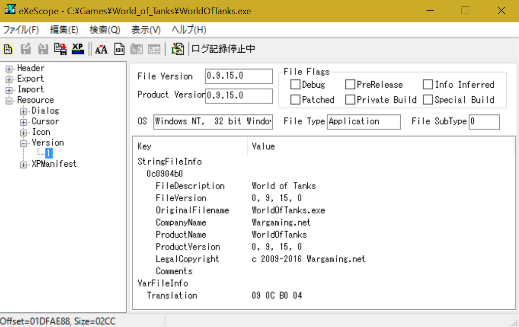Check the Info Inferred flag

click(x=428, y=85)
